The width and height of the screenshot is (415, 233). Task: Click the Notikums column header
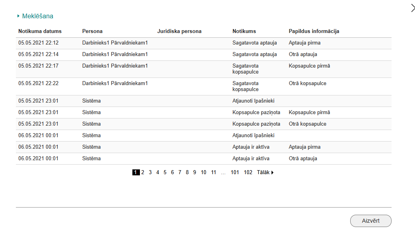point(244,31)
